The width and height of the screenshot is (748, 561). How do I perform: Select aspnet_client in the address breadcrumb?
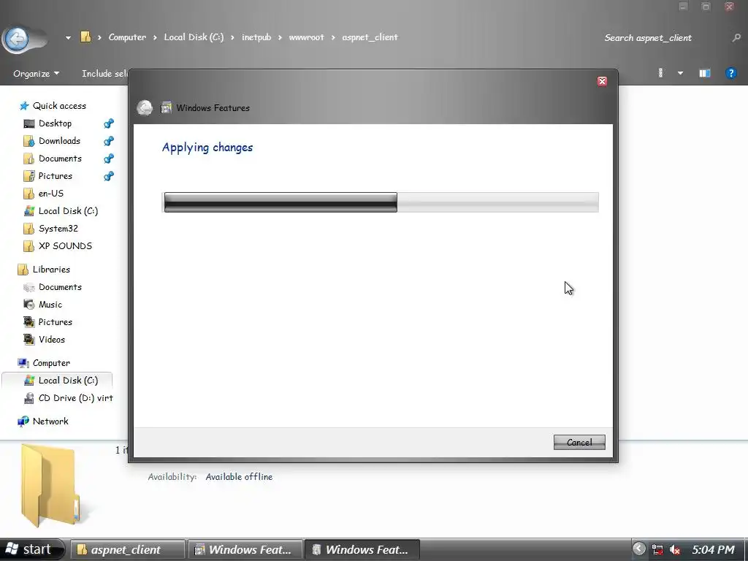click(x=370, y=37)
